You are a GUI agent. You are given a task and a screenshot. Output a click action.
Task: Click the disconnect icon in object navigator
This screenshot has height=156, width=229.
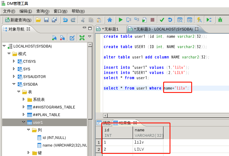pos(63,38)
